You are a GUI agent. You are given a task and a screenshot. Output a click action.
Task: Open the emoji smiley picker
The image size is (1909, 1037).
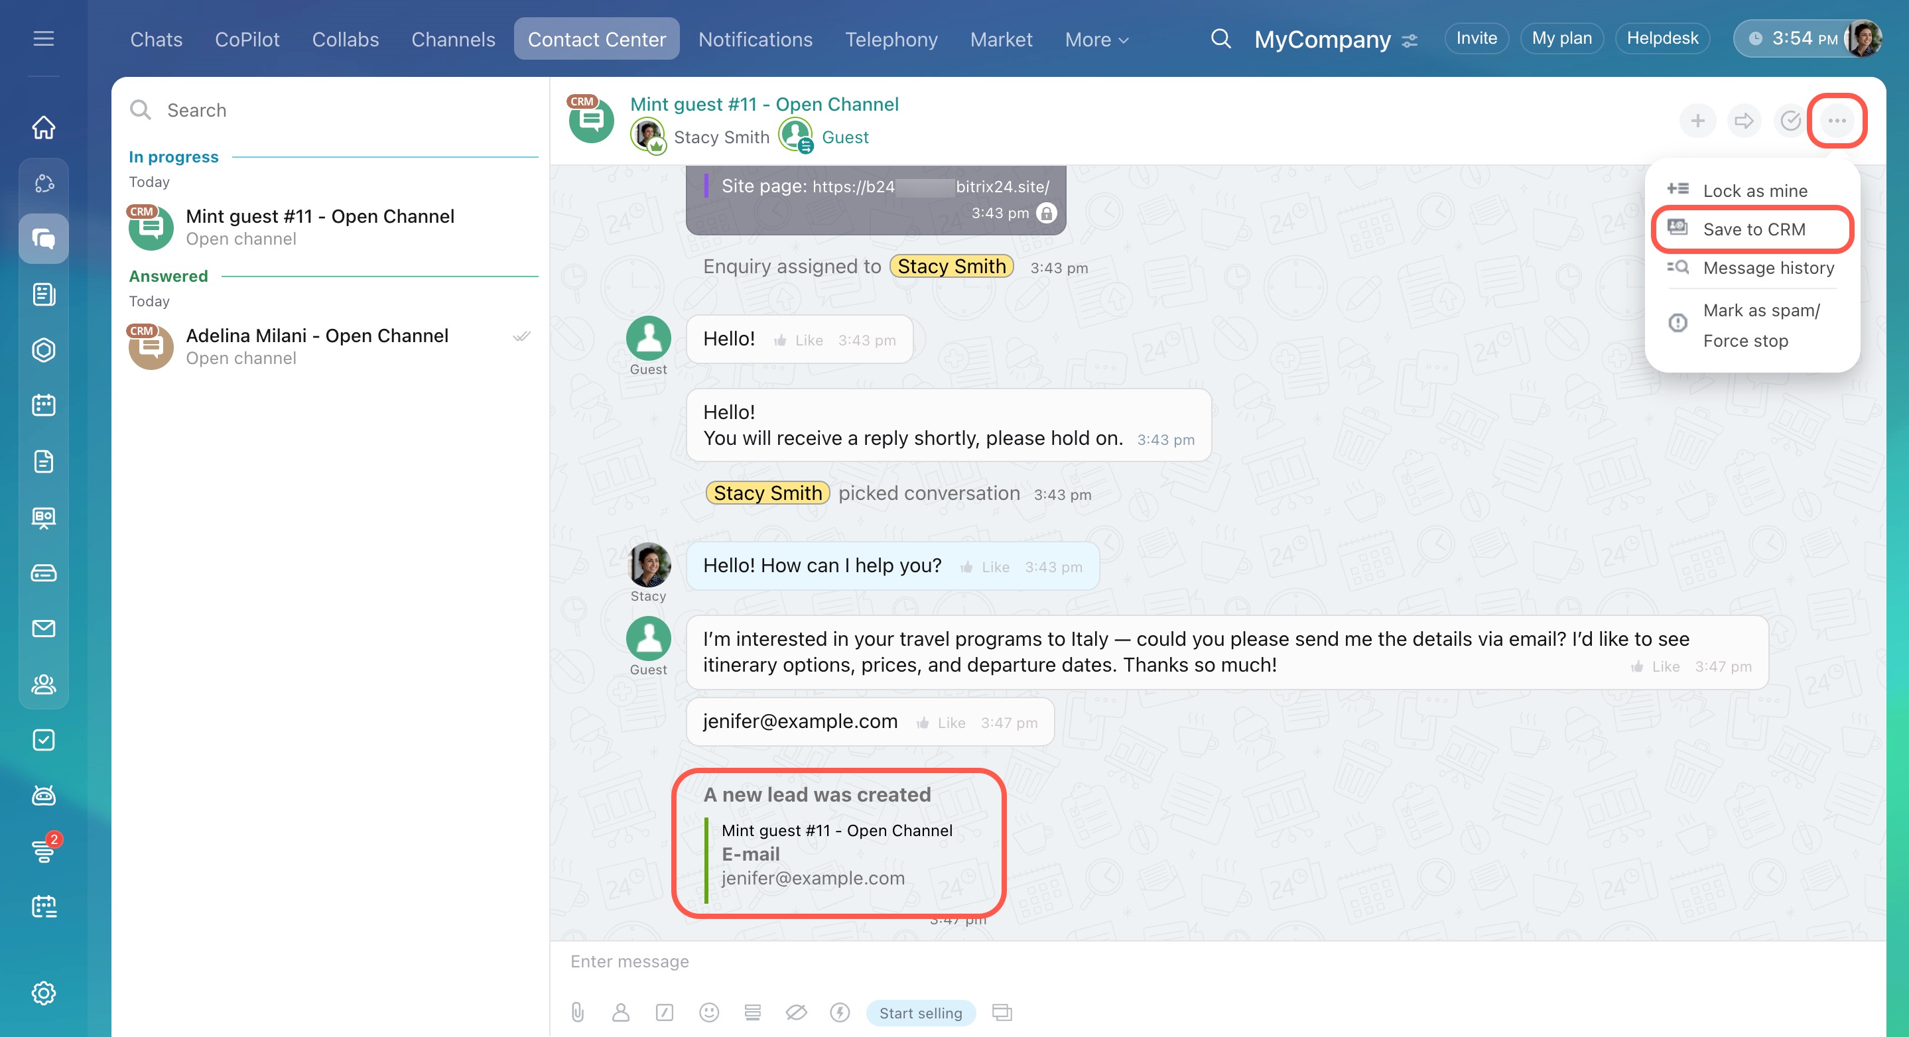tap(708, 1012)
